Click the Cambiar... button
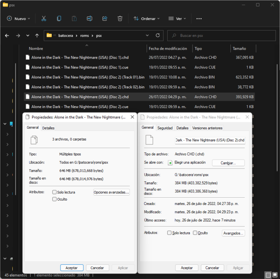280x279 pixels. 228,163
